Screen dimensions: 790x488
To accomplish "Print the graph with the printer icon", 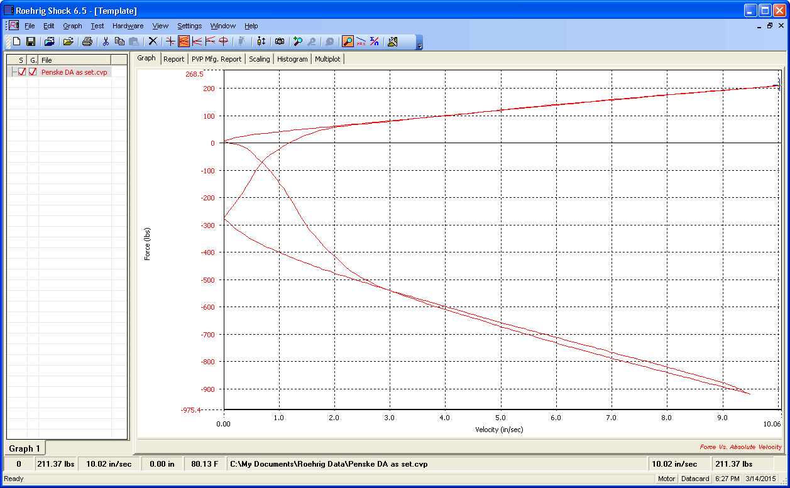I will point(87,41).
